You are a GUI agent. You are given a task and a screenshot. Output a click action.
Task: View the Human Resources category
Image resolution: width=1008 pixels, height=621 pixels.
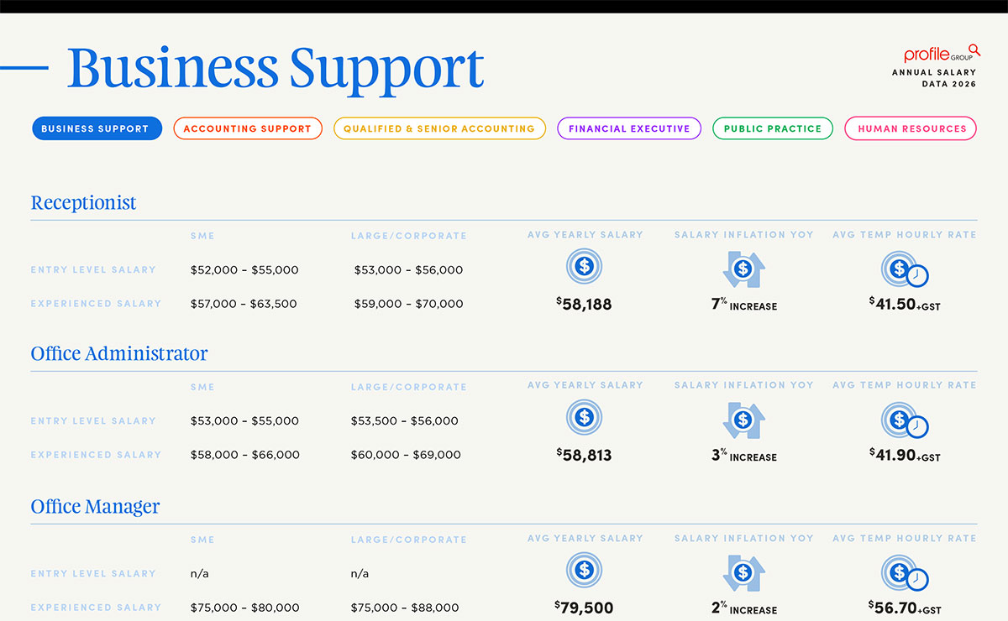point(911,128)
